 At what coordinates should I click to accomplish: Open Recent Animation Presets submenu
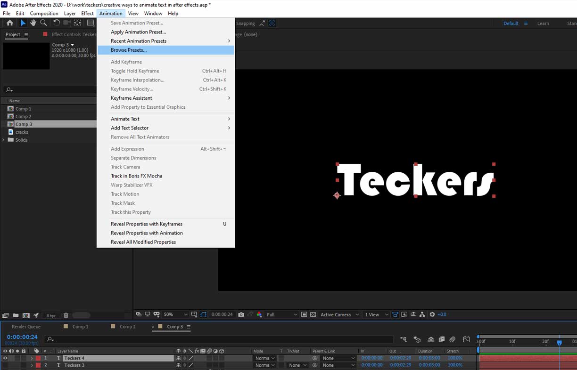point(165,41)
